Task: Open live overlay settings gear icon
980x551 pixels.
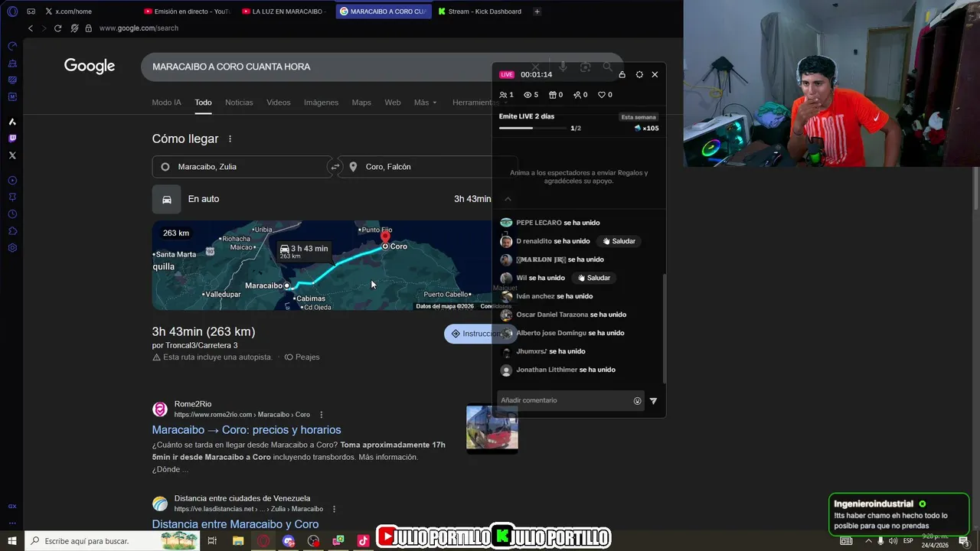Action: [x=639, y=74]
